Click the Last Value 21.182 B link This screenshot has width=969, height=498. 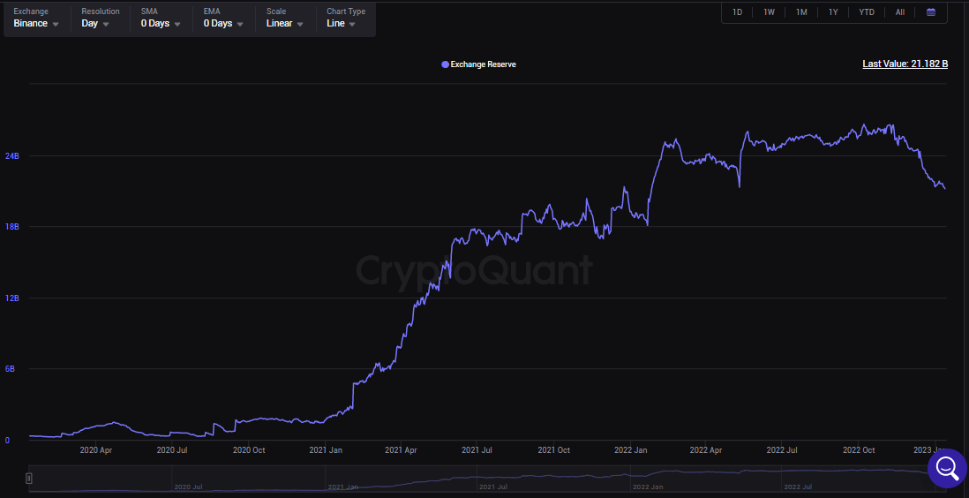905,64
